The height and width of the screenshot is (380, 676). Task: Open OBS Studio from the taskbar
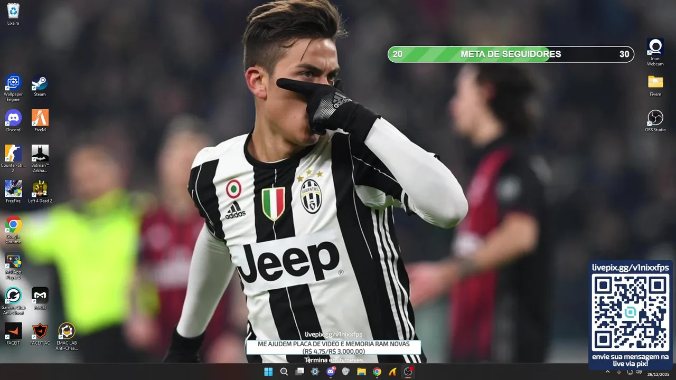coord(408,372)
